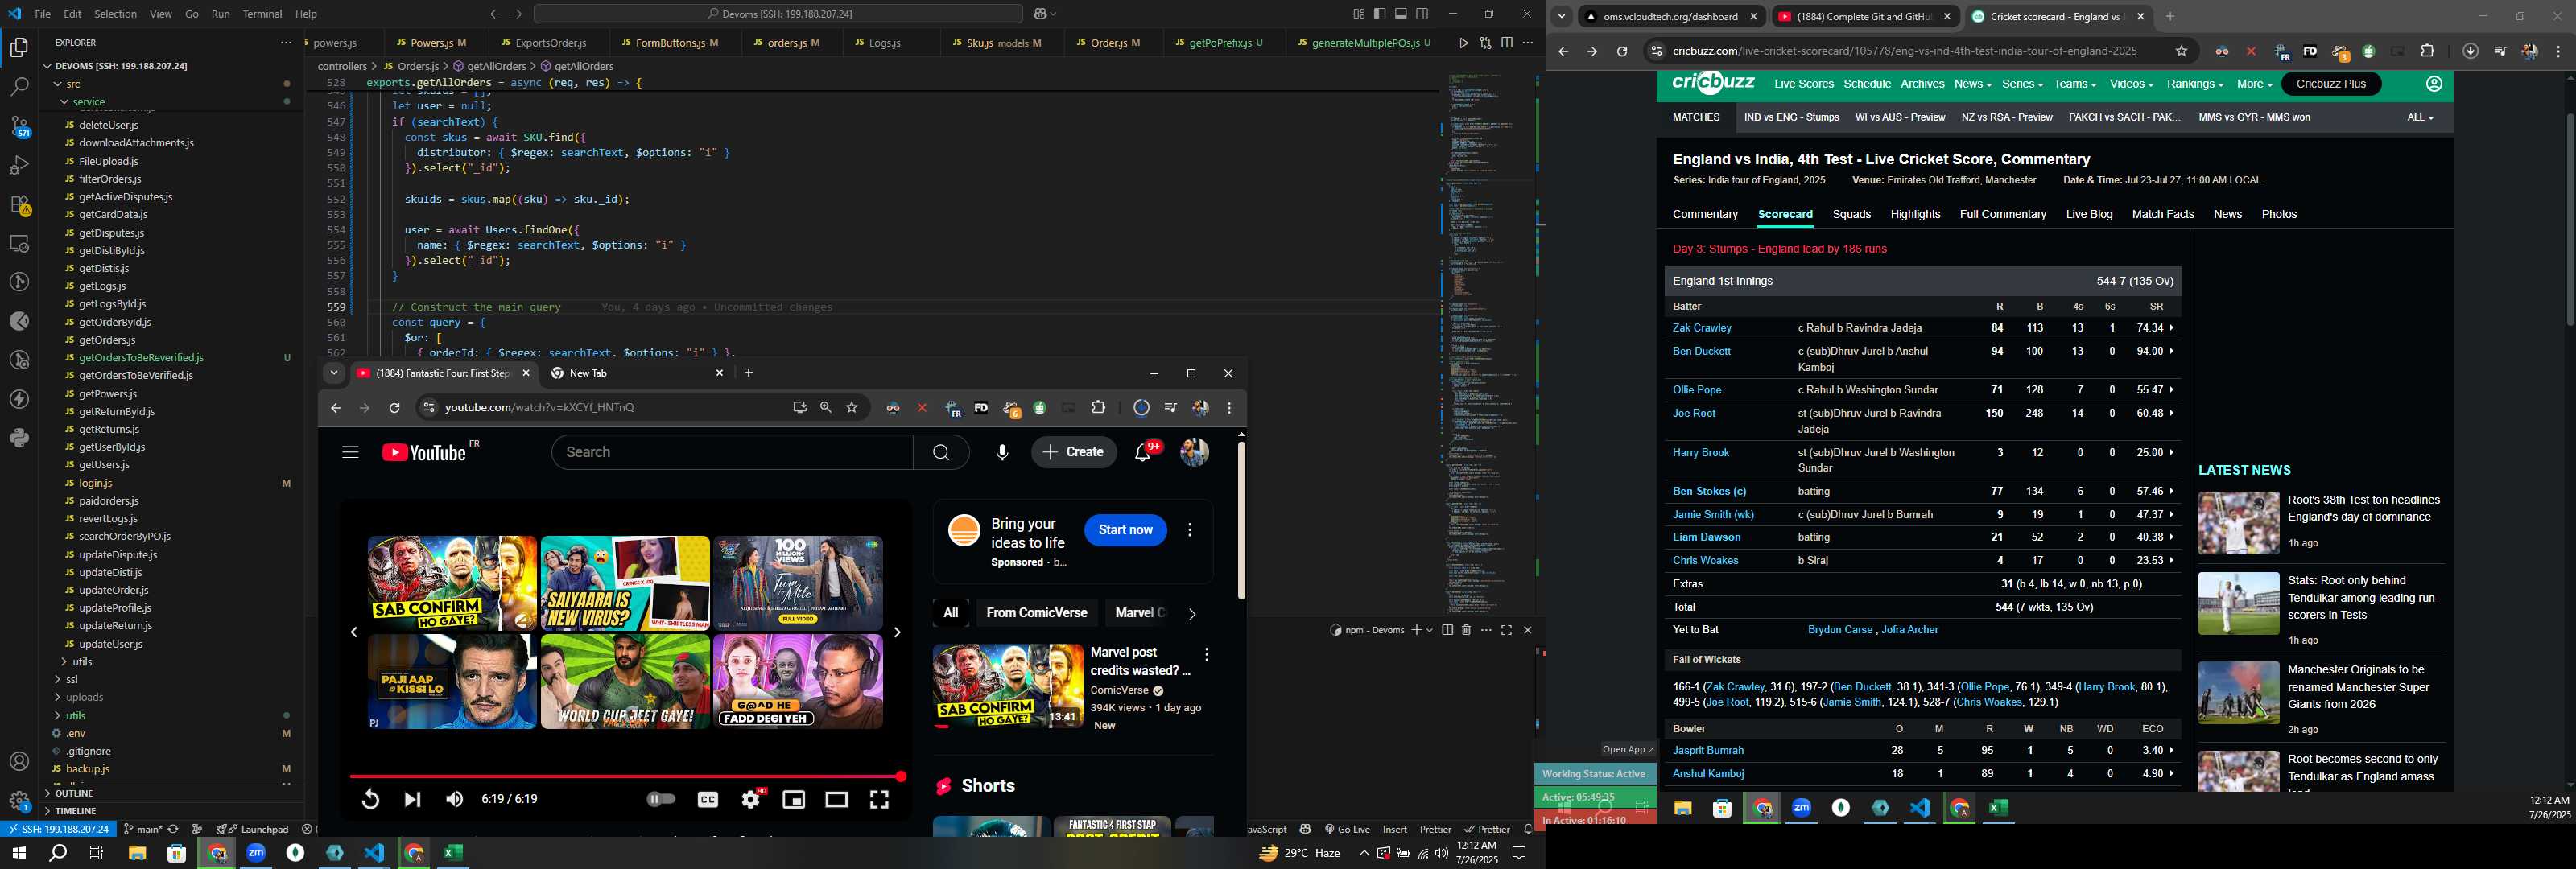Click YouTube video progress bar

tap(625, 776)
